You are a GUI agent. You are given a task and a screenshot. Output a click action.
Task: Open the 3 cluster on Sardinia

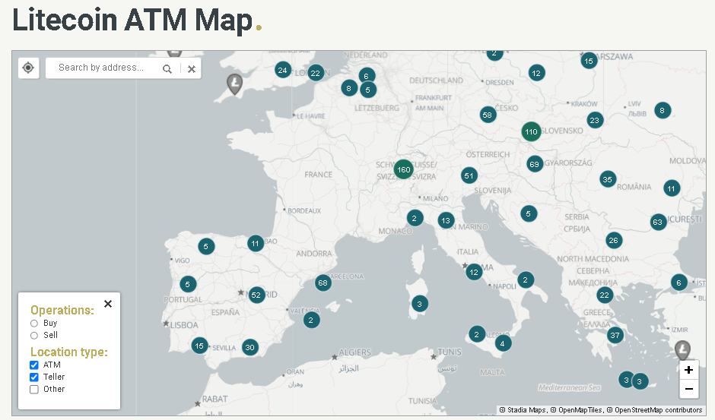coord(420,303)
